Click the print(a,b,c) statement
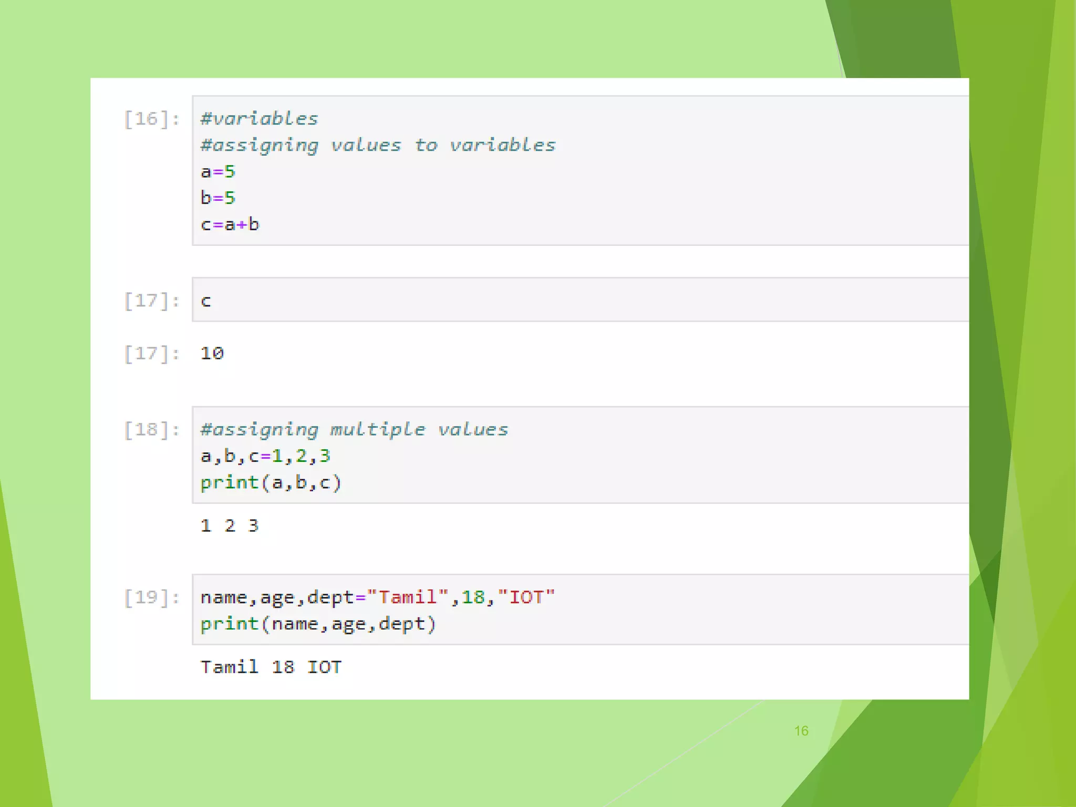This screenshot has width=1076, height=807. click(271, 483)
